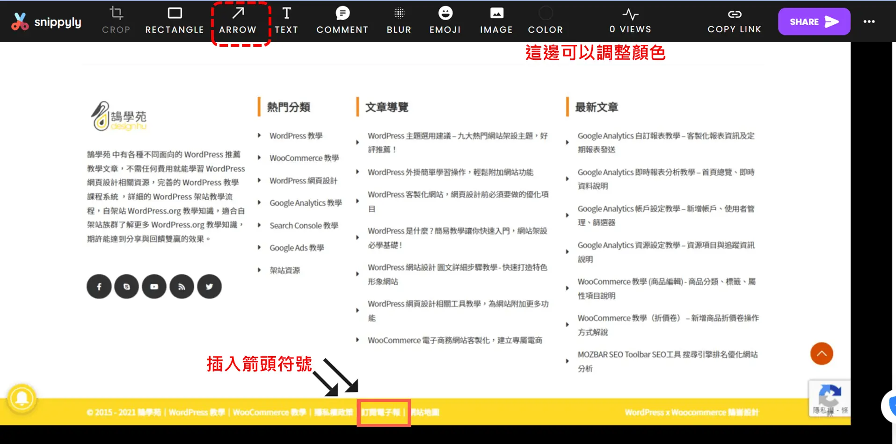Open the 架站資源 category link

click(284, 270)
